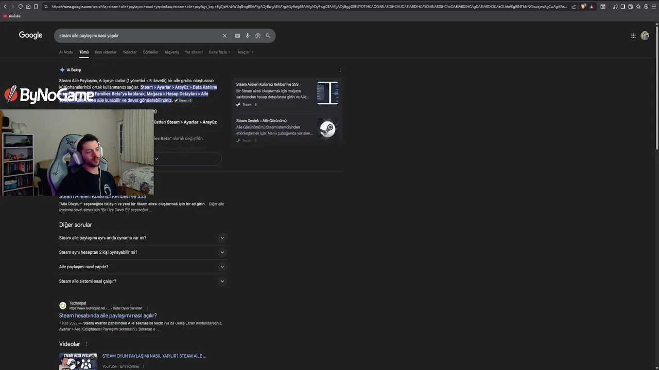The image size is (659, 370).
Task: Open 'Steam hesabında aile paylaşımı nasıl açılır?' result
Action: pos(108,316)
